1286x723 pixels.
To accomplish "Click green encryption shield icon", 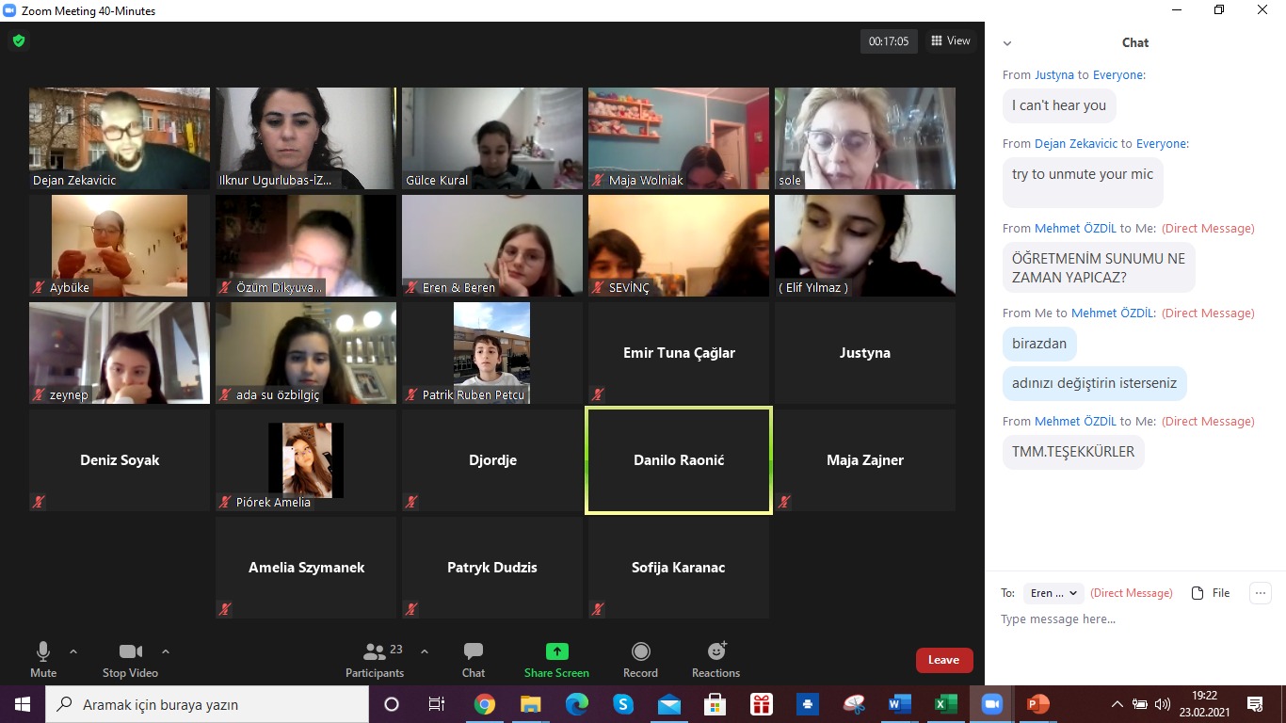I will point(18,40).
